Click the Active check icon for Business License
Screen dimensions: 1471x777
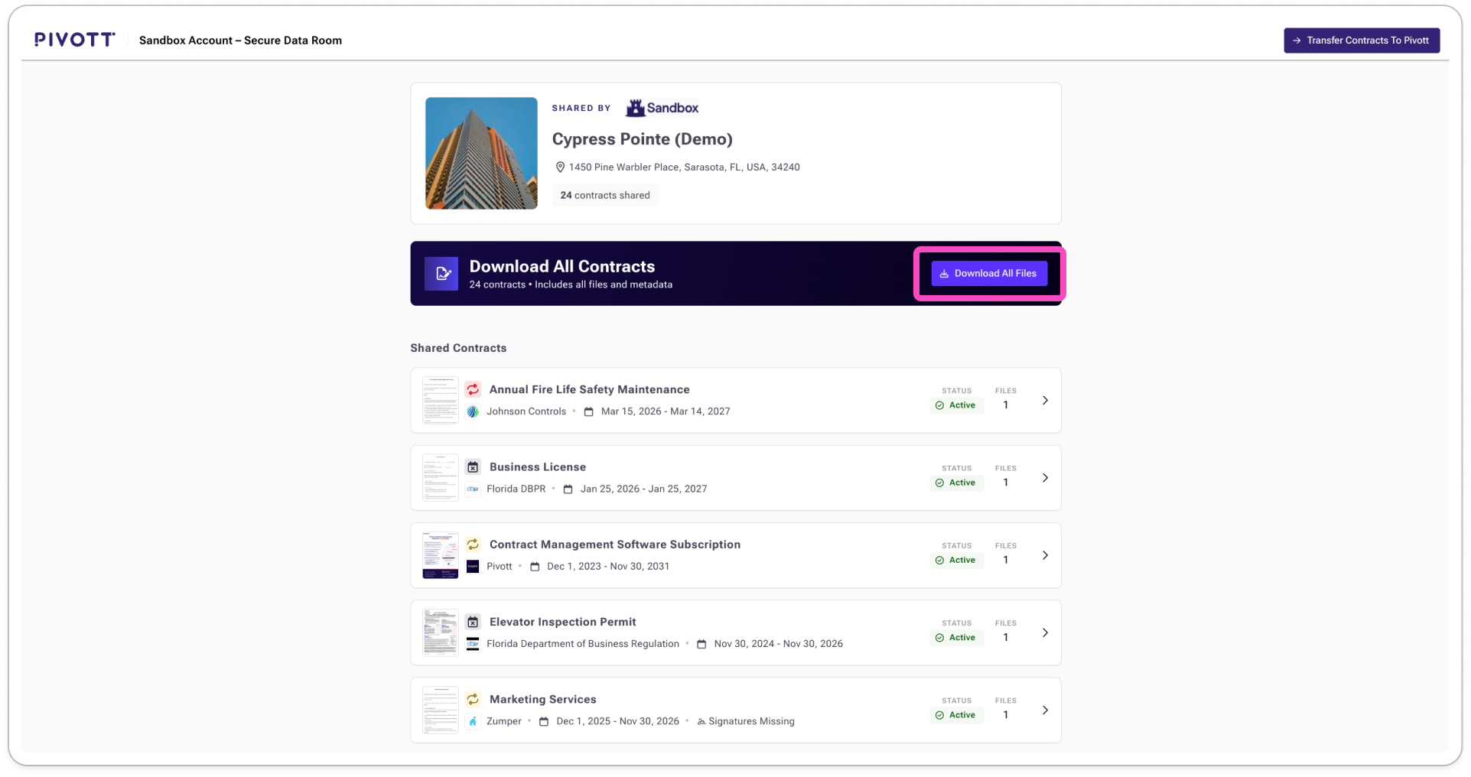[x=940, y=483]
